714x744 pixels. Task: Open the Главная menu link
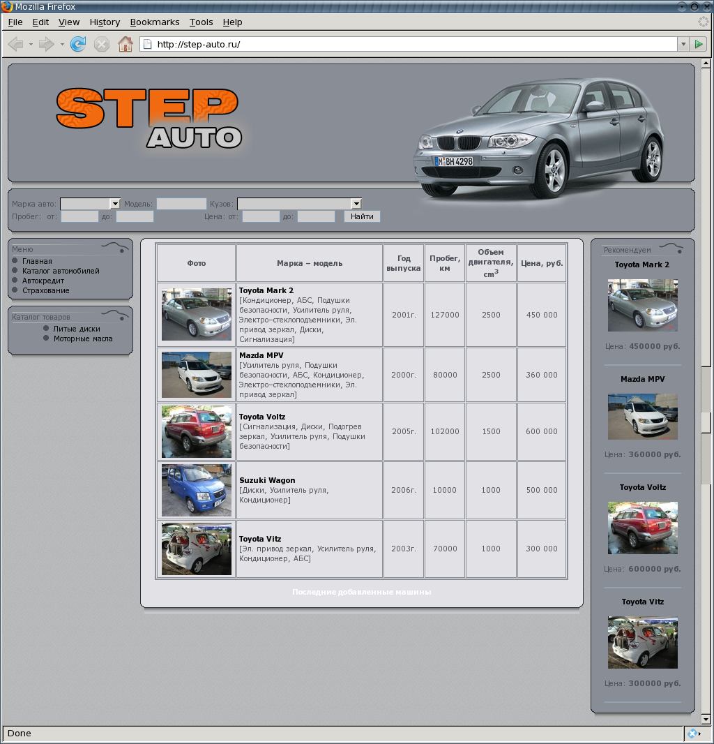pos(37,261)
